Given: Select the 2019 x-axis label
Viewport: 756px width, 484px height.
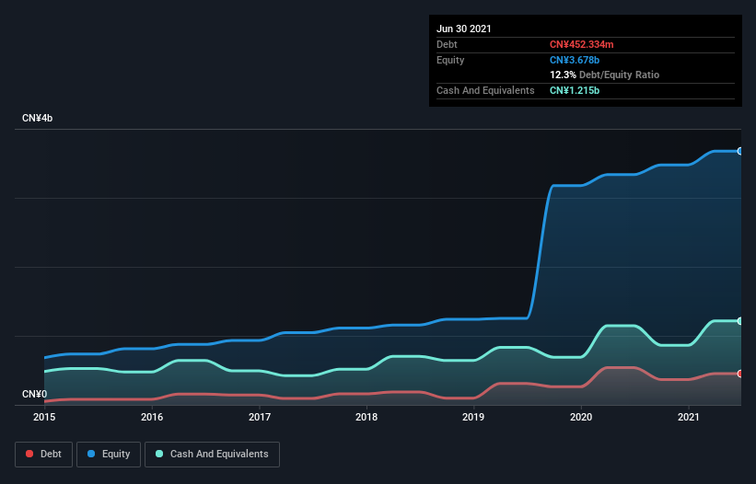Looking at the screenshot, I should click(x=473, y=417).
